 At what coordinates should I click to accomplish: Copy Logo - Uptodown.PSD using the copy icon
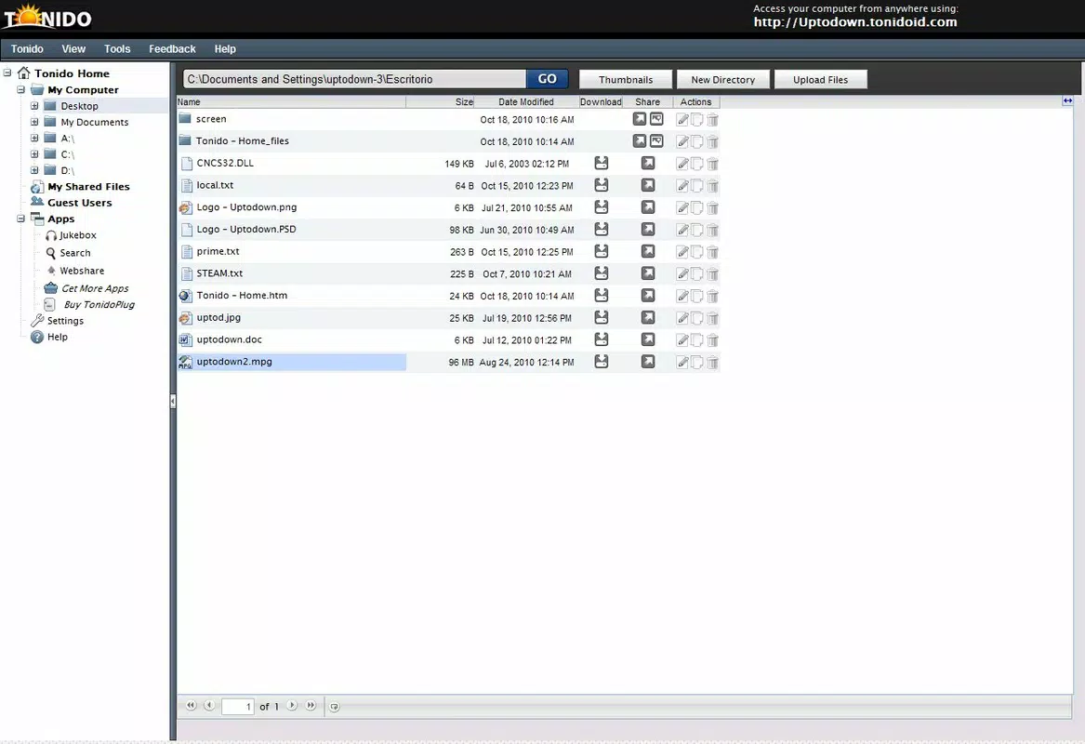click(697, 230)
